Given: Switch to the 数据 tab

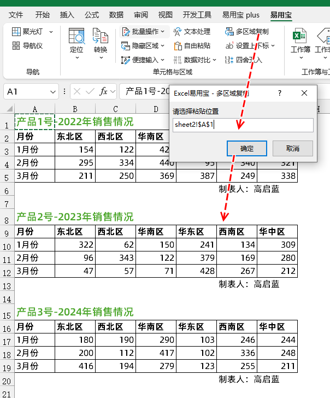Looking at the screenshot, I should (116, 15).
